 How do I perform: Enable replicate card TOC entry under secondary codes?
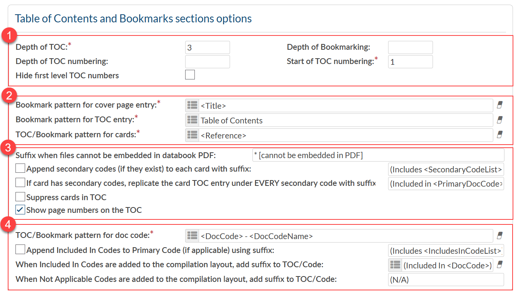coord(20,183)
